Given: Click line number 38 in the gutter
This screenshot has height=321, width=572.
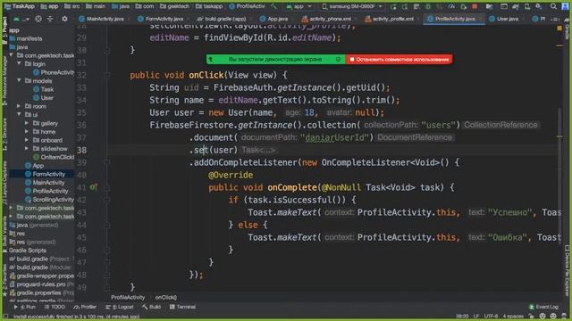Looking at the screenshot, I should pos(81,150).
